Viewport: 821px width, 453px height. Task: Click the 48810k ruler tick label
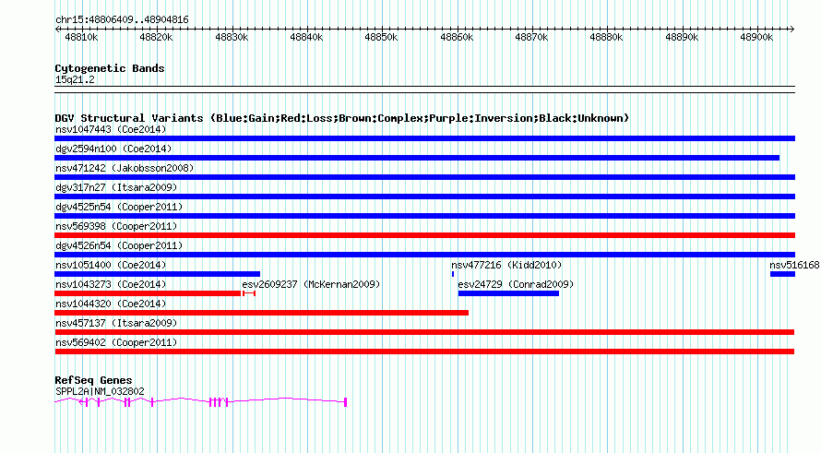tap(81, 37)
